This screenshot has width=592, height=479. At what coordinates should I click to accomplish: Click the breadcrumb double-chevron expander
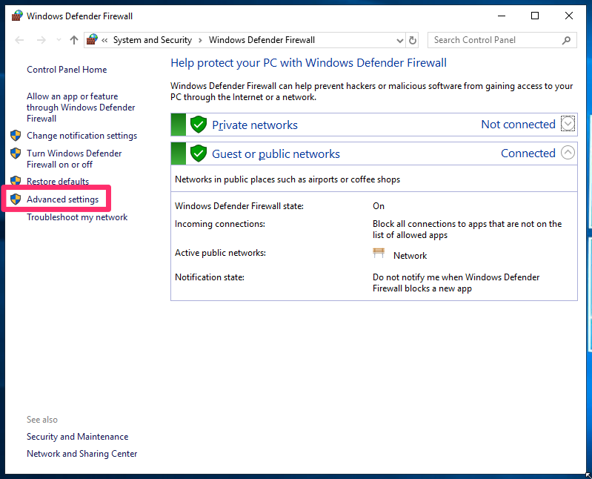(x=104, y=41)
